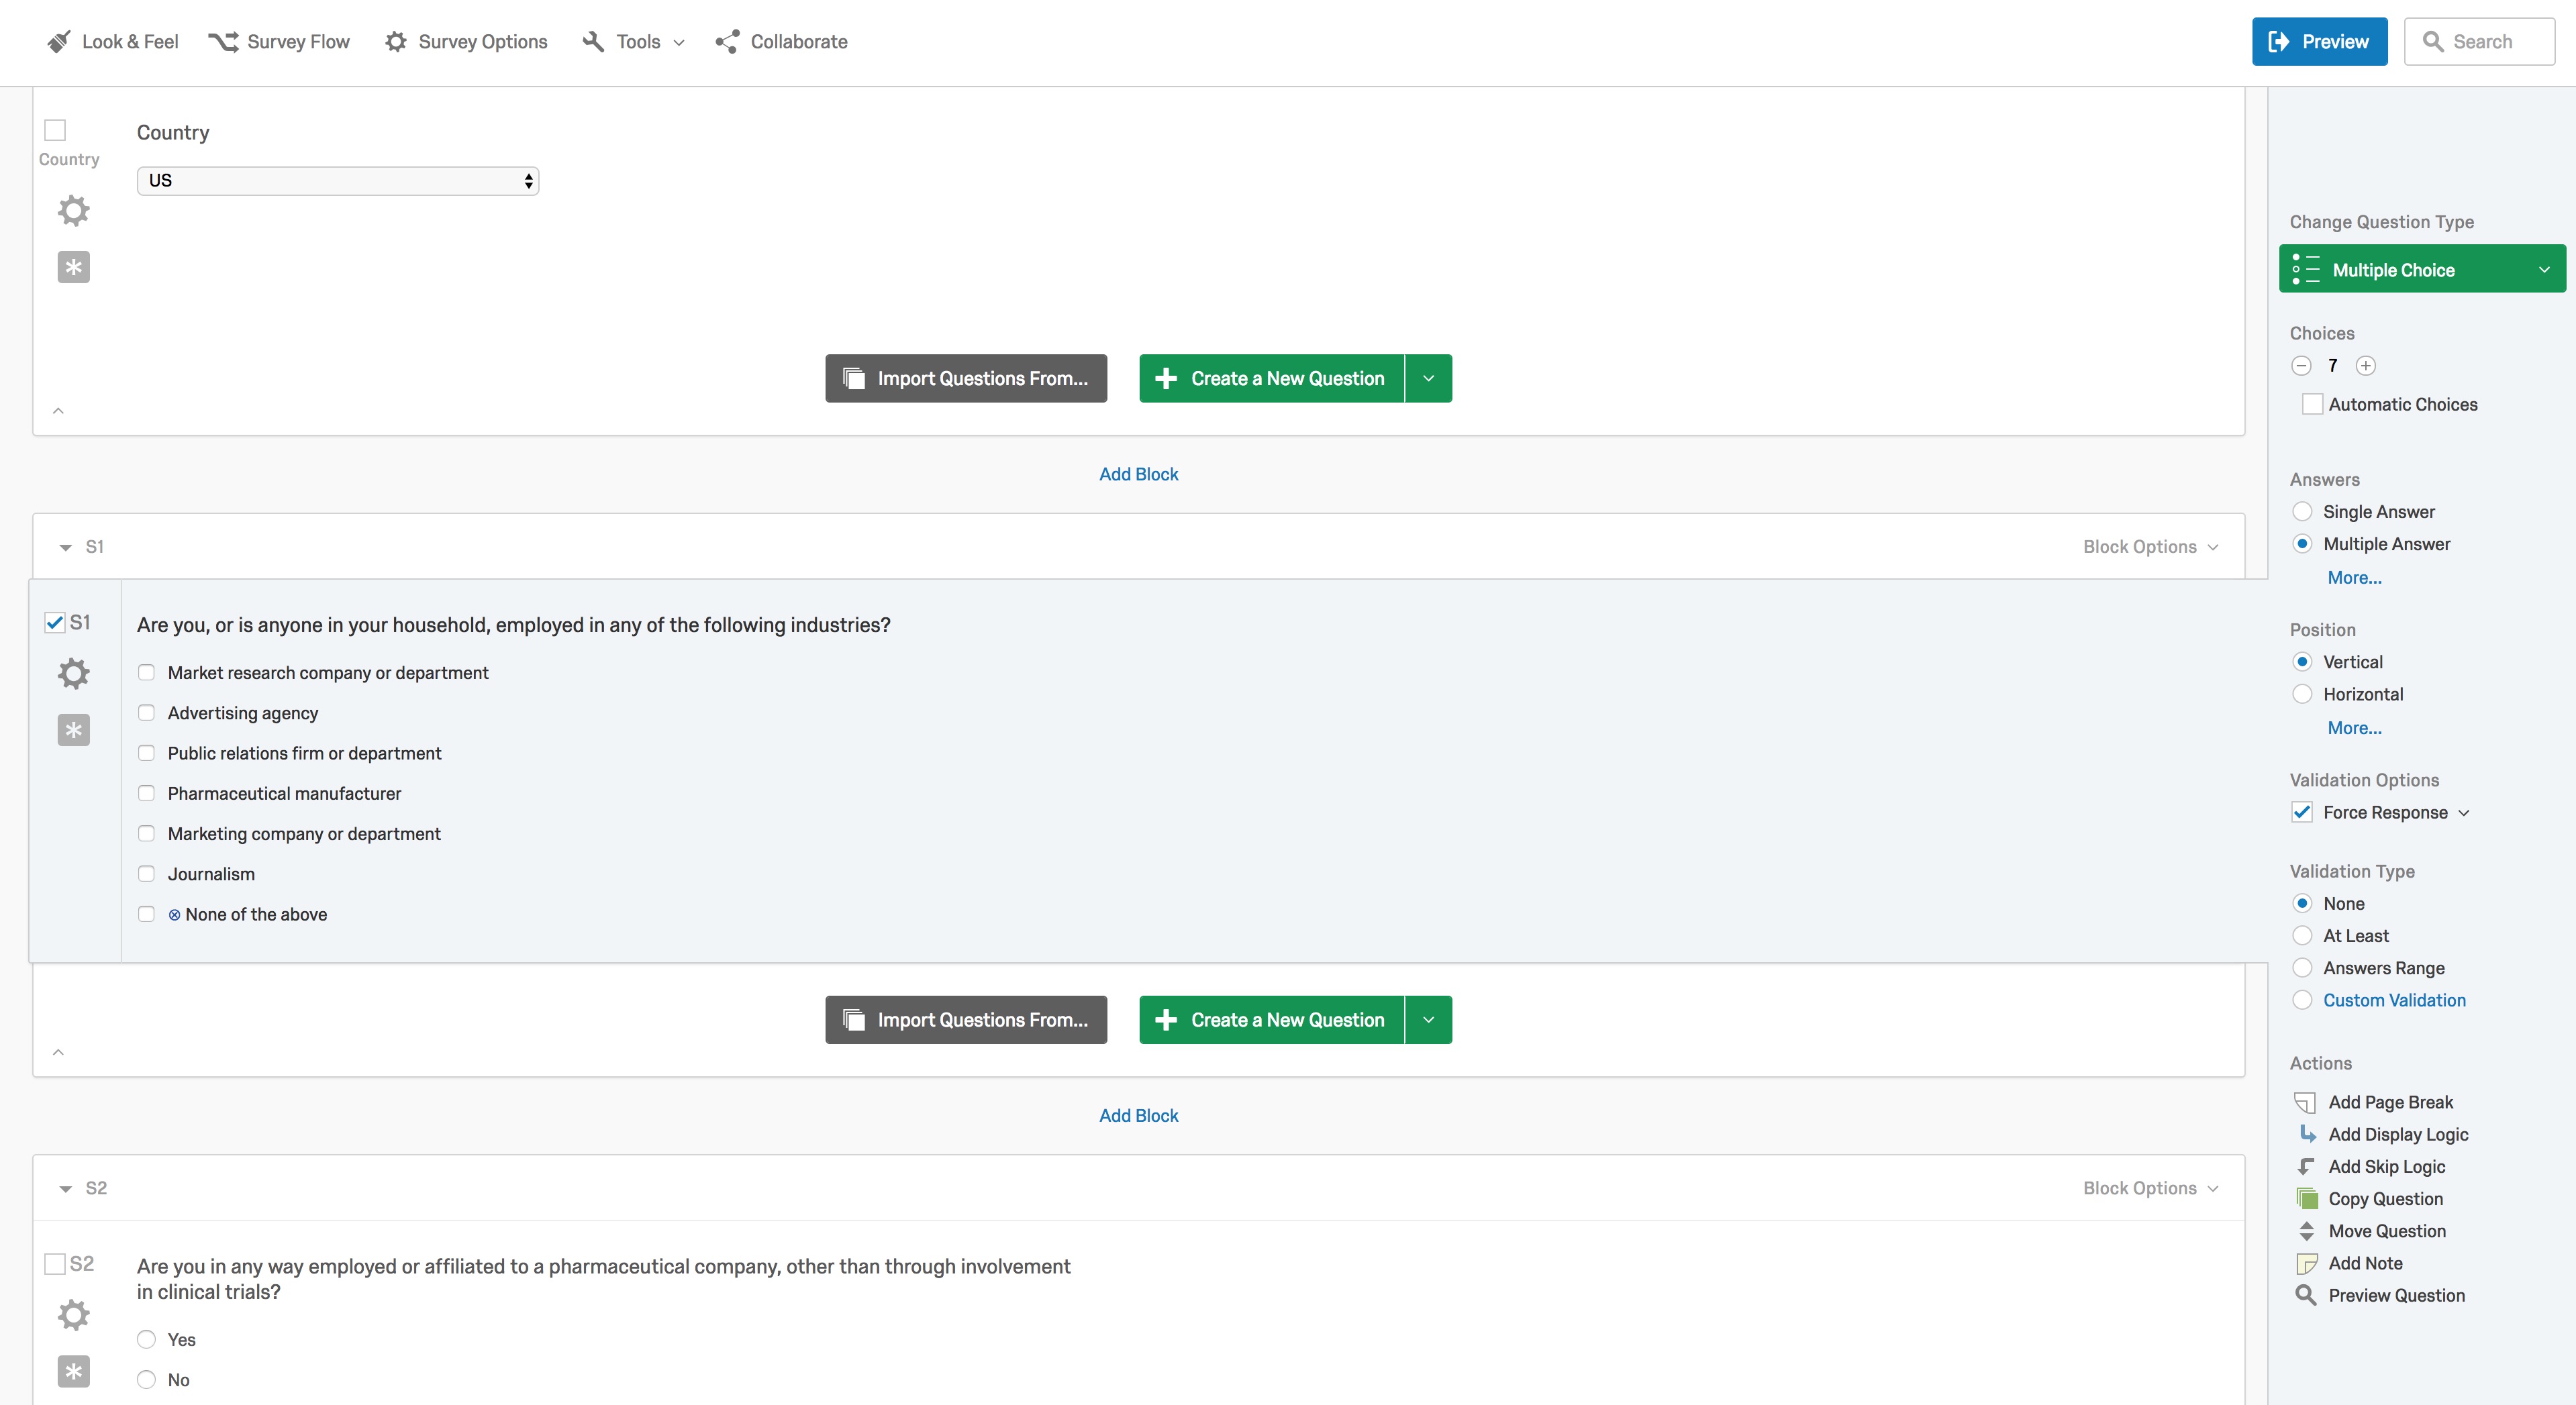Image resolution: width=2576 pixels, height=1405 pixels.
Task: Click the Add Block link
Action: [1138, 473]
